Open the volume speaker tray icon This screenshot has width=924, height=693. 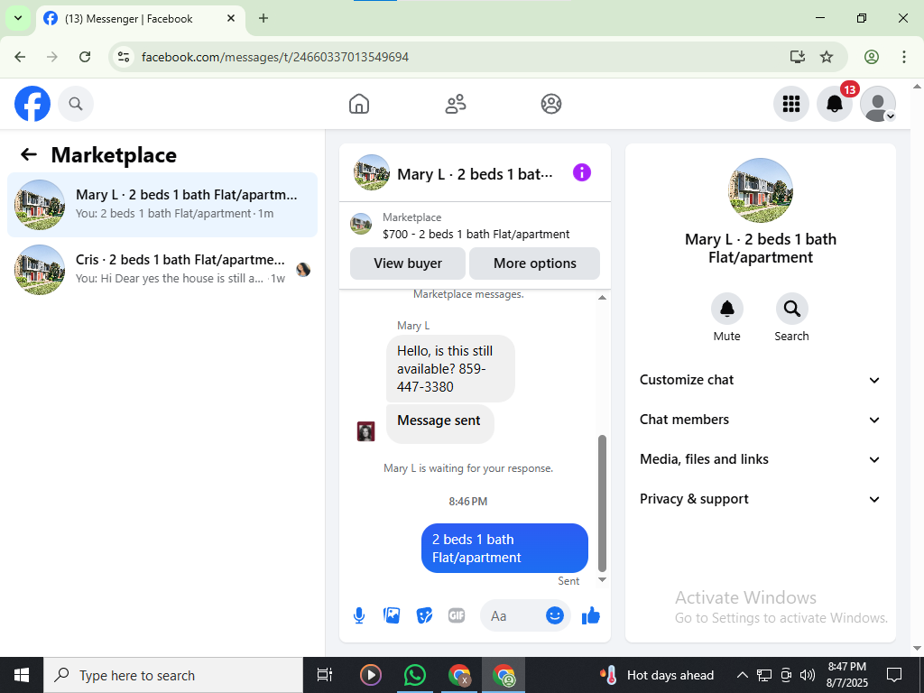pyautogui.click(x=808, y=675)
